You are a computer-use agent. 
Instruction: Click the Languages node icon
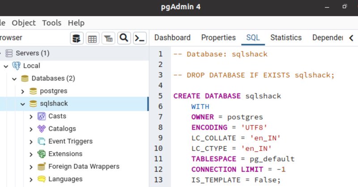pyautogui.click(x=42, y=179)
